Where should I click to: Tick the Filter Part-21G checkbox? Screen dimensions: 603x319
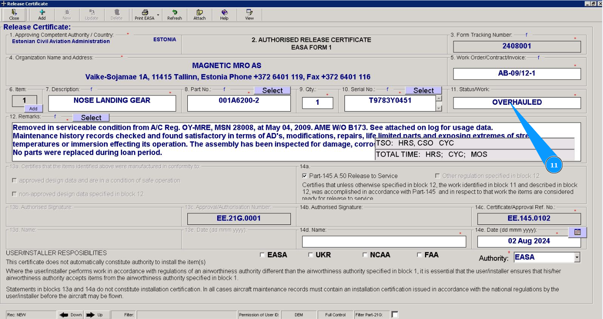pos(395,315)
